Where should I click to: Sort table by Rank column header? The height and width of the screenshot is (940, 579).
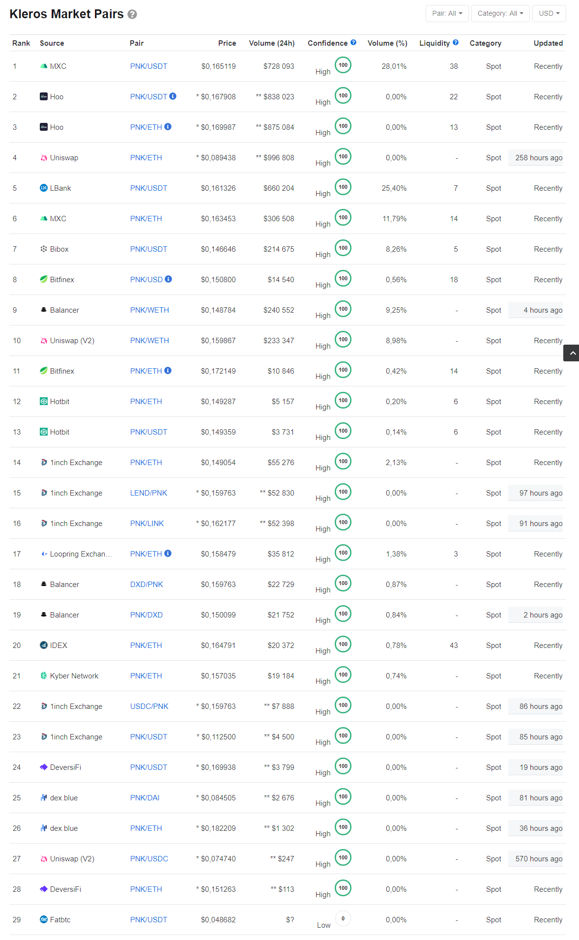(21, 43)
